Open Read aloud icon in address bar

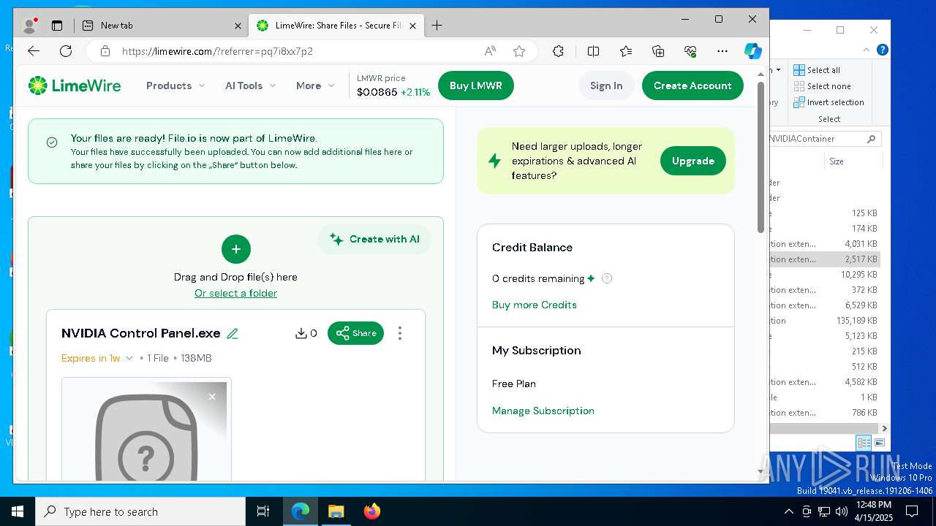point(490,51)
